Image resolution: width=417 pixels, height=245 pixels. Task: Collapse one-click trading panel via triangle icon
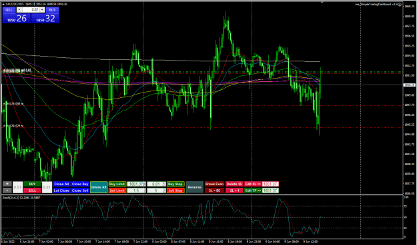click(3, 4)
